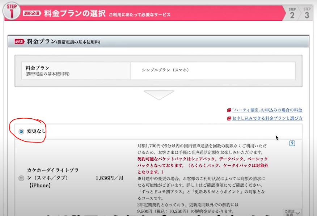Click new-window icon beside ハーティ割引 link
The width and height of the screenshot is (317, 216).
[229, 110]
